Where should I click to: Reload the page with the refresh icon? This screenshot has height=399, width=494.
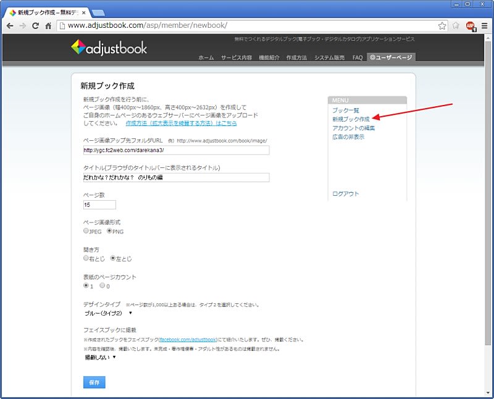[x=36, y=26]
